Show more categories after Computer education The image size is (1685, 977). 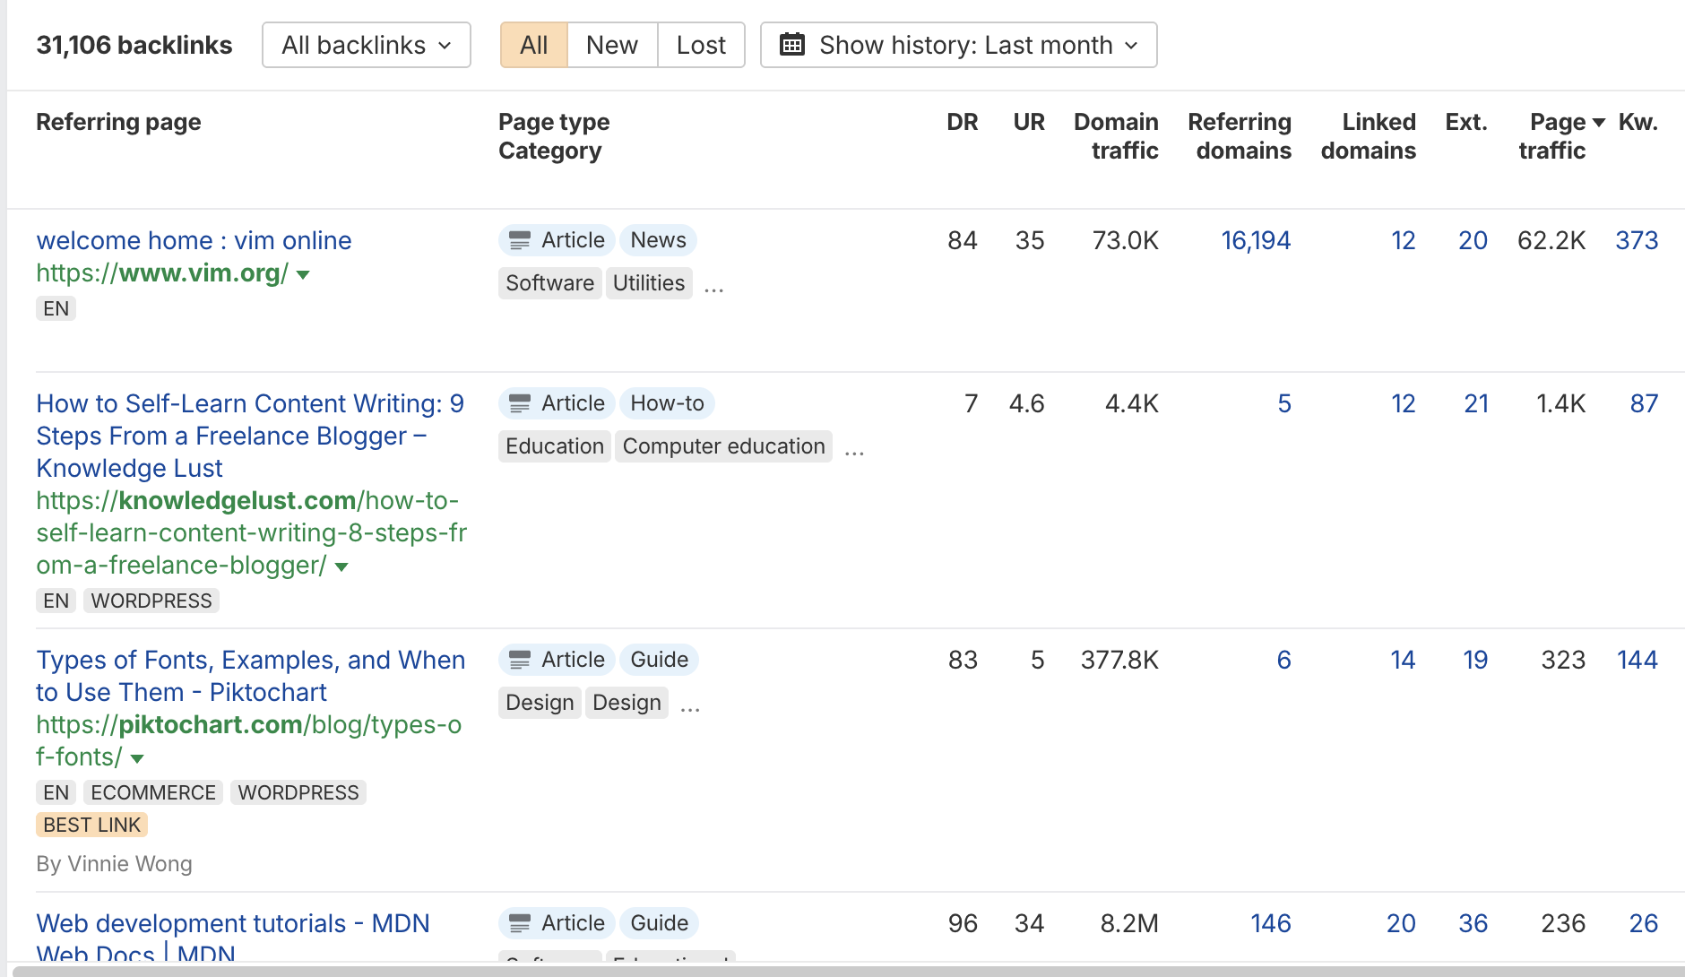(854, 448)
